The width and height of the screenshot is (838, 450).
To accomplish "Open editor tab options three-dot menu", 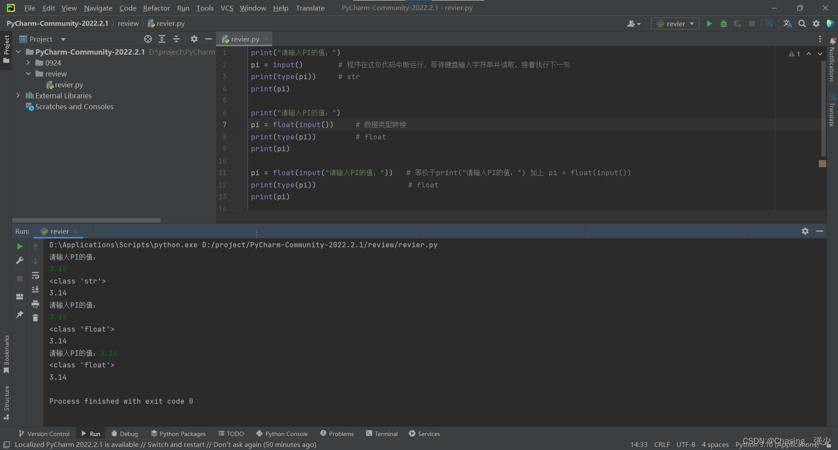I will coord(820,39).
